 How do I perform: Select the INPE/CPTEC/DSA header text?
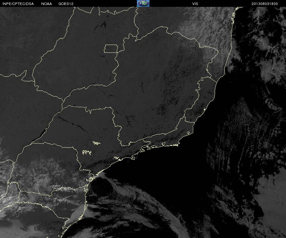tap(18, 4)
